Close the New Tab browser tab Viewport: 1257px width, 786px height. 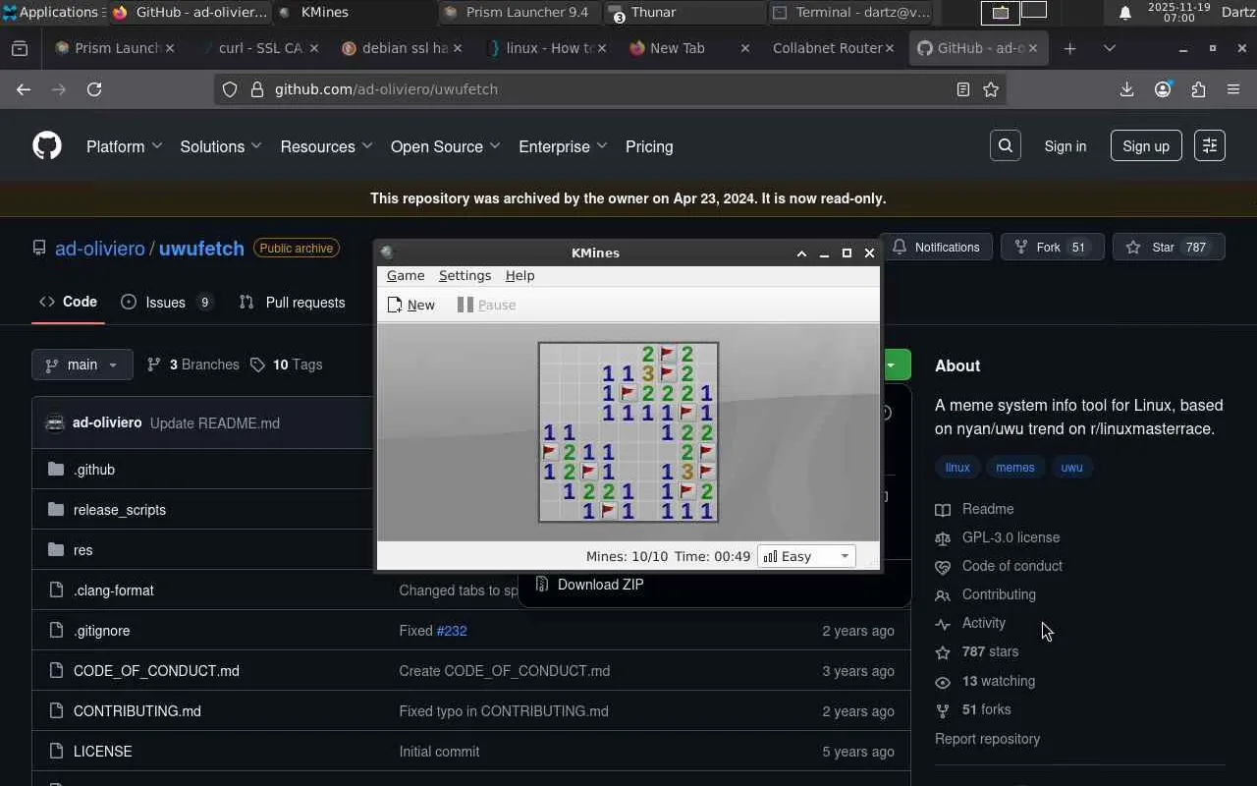(745, 48)
